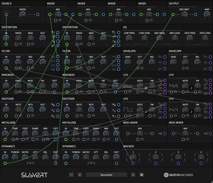The height and width of the screenshot is (183, 213).
Task: Open the hamburger menu beside preset arrows
Action: tap(142, 175)
